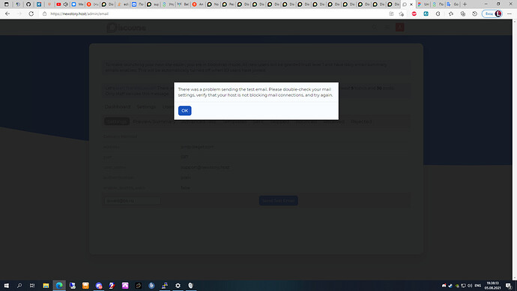Open the browser profile button

pos(492,13)
